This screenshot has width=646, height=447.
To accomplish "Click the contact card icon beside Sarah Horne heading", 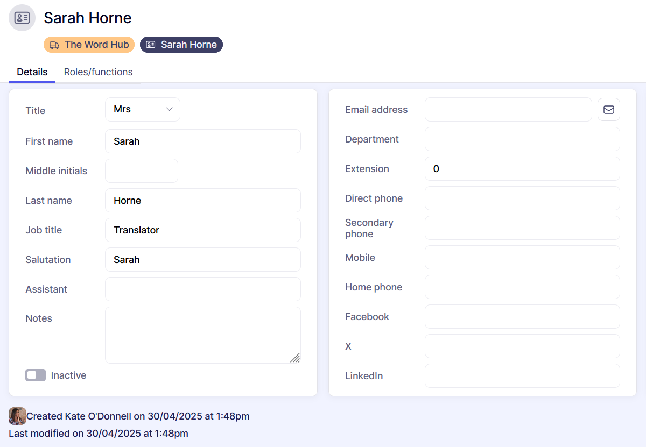I will [22, 18].
